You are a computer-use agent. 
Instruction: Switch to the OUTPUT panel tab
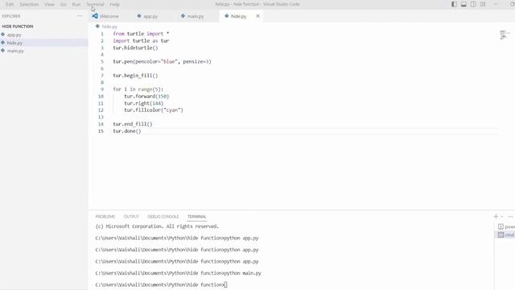[131, 217]
